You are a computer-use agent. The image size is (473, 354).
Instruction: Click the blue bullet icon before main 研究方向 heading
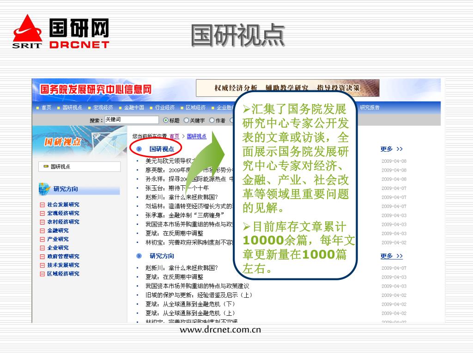tap(139, 256)
